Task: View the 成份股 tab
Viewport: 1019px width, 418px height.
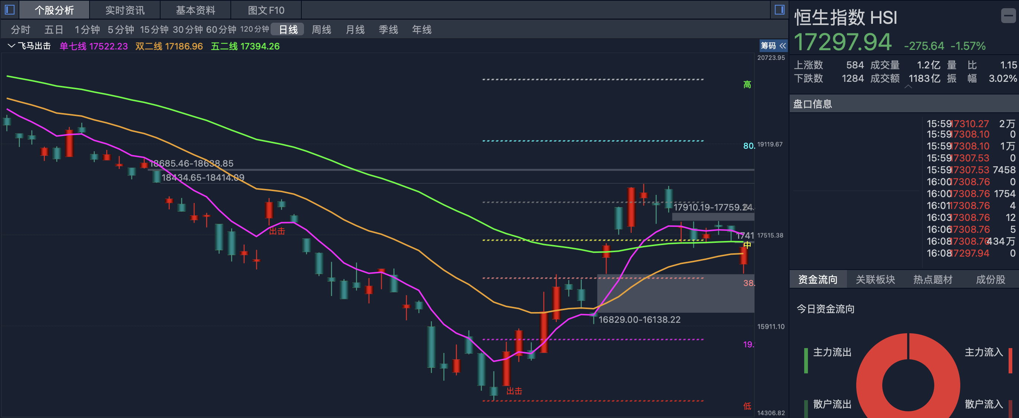Action: pos(991,279)
